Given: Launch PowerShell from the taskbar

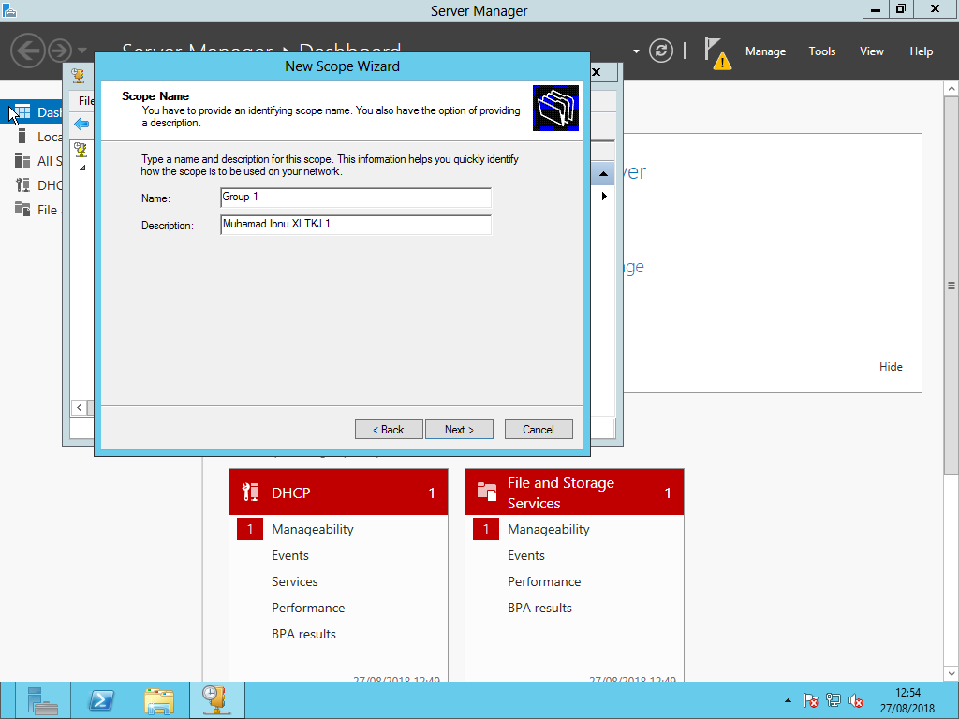Looking at the screenshot, I should [101, 700].
